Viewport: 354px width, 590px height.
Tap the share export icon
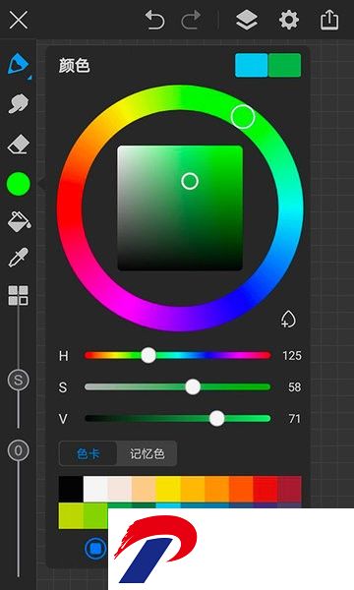click(x=329, y=20)
